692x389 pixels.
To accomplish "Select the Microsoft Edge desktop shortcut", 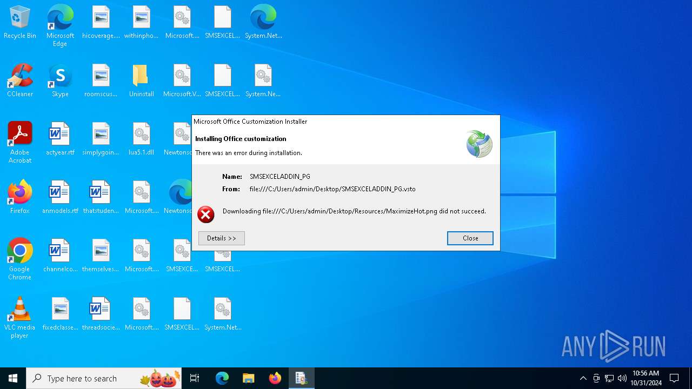I will click(60, 26).
